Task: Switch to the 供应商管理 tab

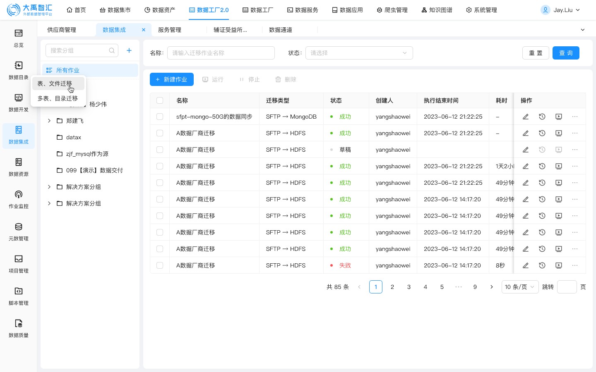Action: [62, 30]
